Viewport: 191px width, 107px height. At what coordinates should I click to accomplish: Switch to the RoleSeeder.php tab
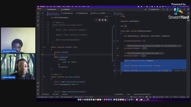(82, 13)
